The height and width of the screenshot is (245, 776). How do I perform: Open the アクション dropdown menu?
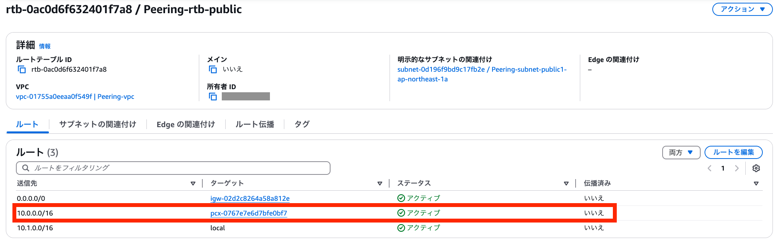(x=742, y=9)
